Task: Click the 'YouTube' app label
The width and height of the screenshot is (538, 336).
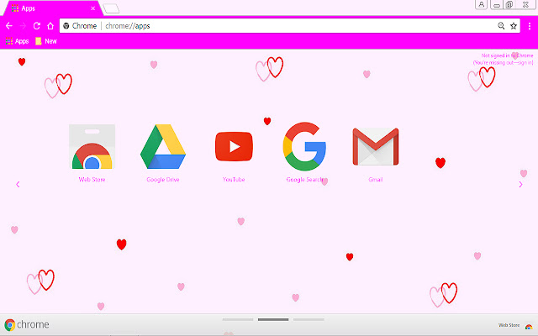Action: [234, 179]
